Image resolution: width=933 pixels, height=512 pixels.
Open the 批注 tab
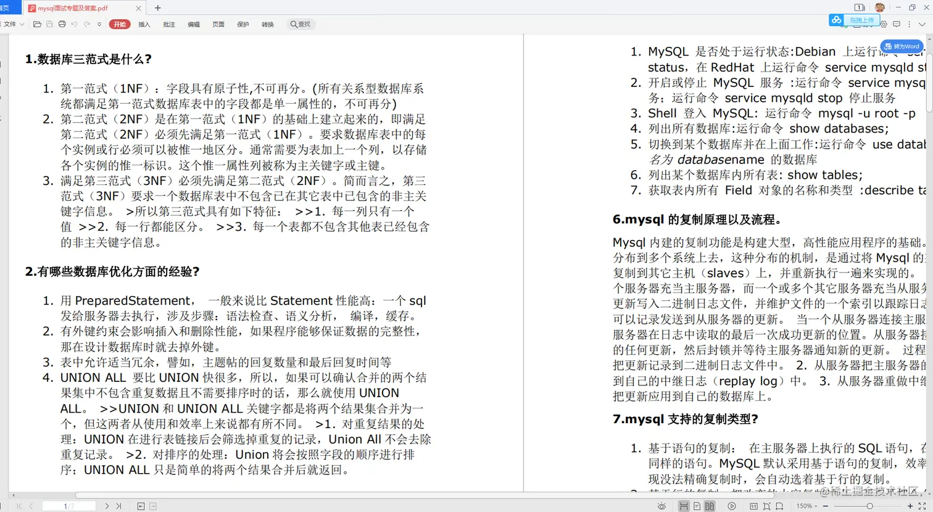point(169,24)
